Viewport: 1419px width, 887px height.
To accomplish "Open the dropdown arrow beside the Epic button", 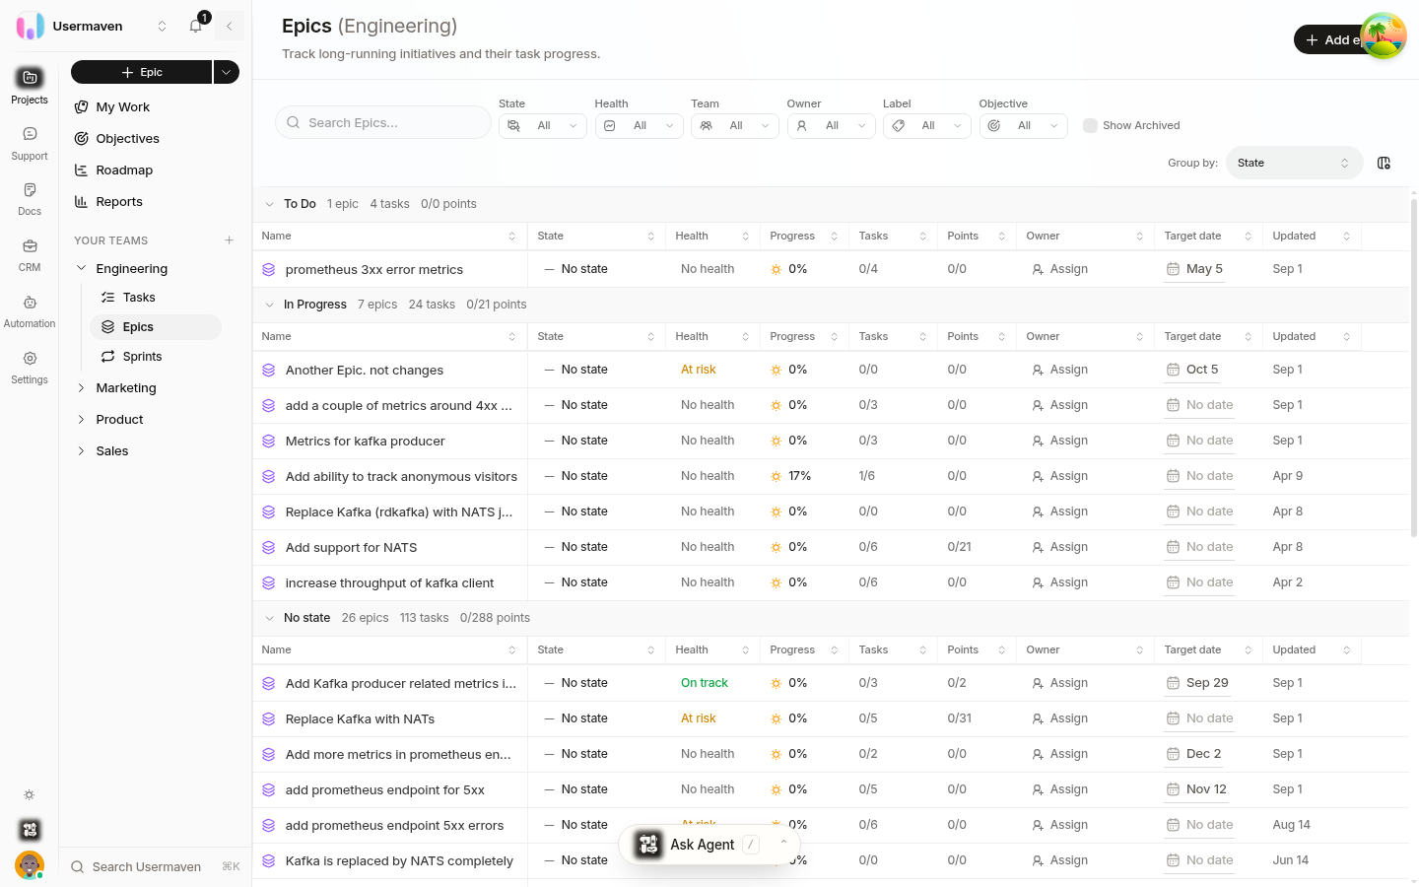I will click(227, 72).
